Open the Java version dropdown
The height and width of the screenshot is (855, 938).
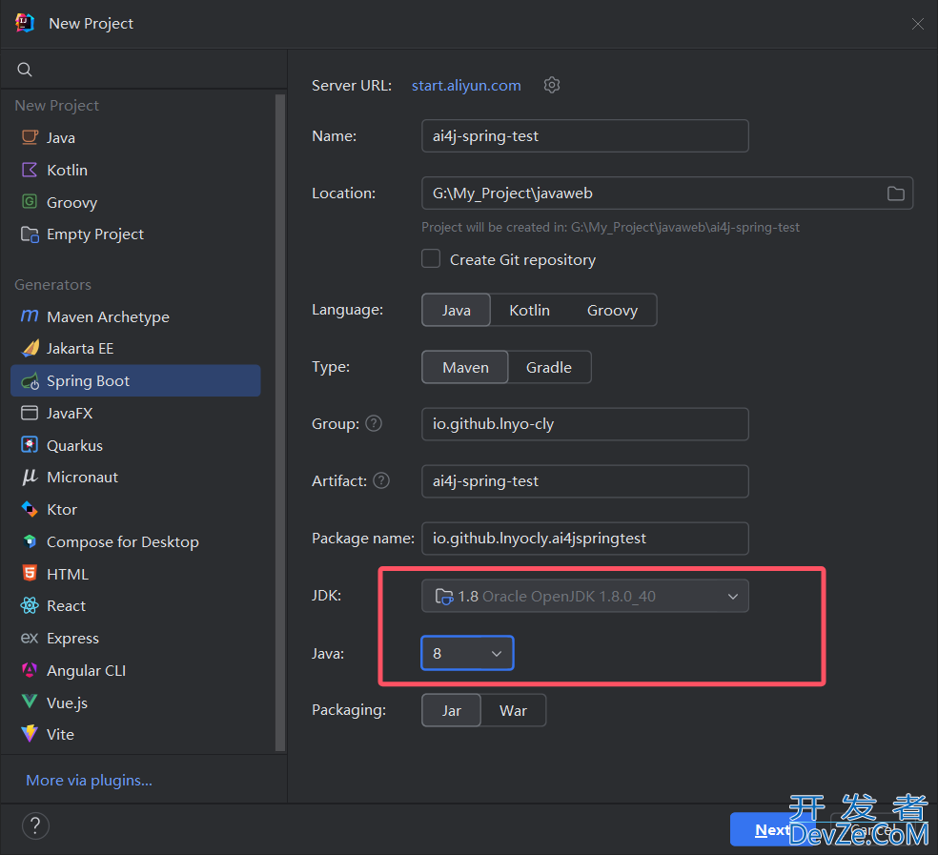pos(467,653)
